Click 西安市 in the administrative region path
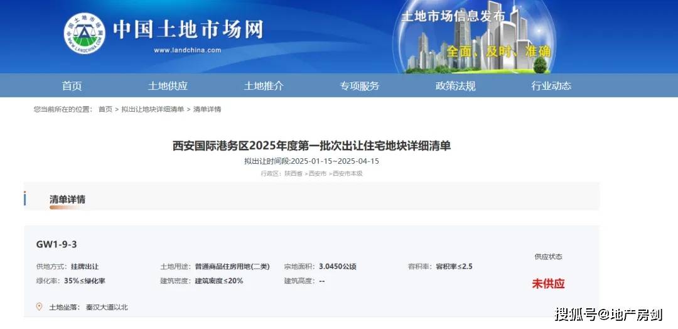 coord(317,174)
